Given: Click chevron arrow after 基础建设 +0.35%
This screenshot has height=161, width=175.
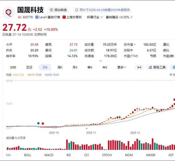Looking at the screenshot, I should [x=132, y=17].
